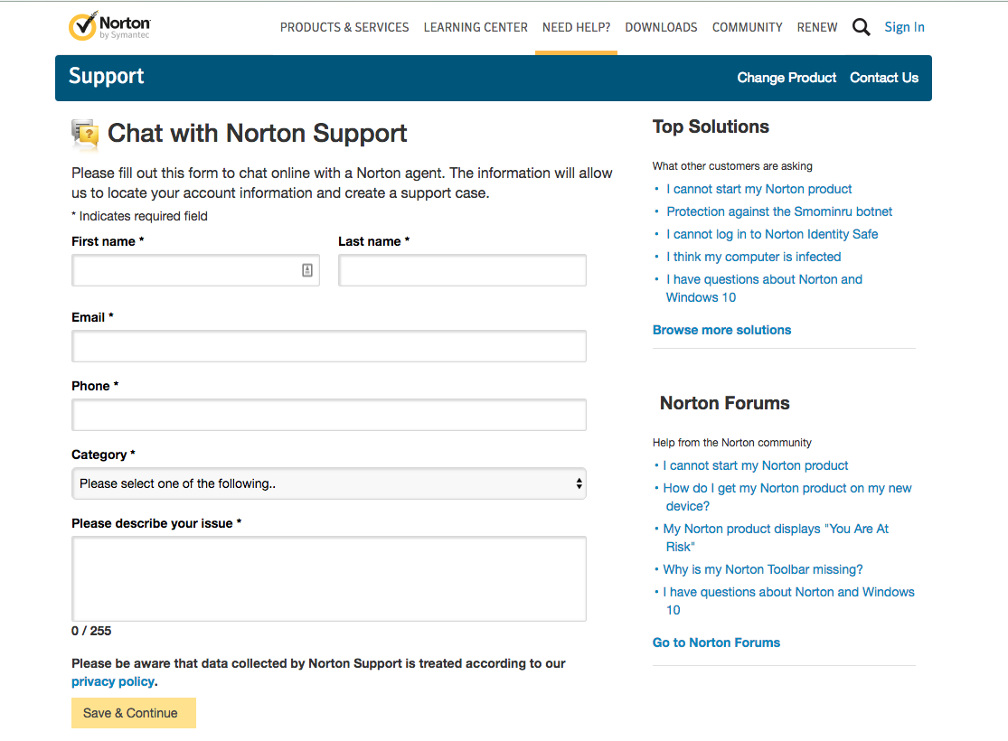Click the Renew menu item
This screenshot has width=1008, height=741.
tap(817, 27)
